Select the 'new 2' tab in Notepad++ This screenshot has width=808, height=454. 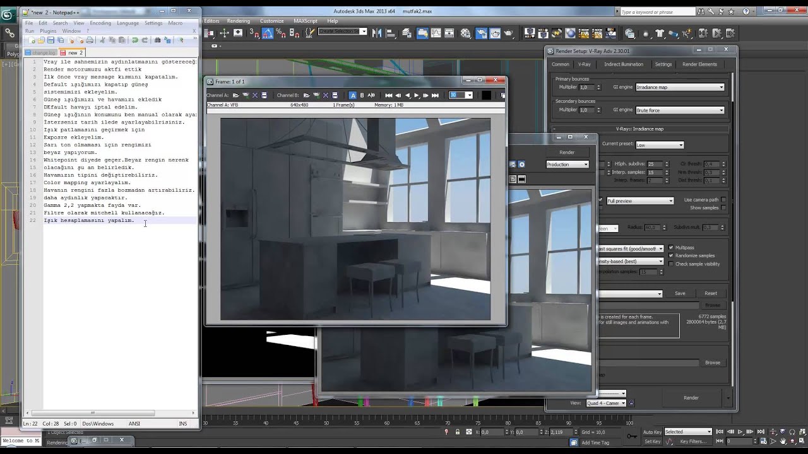(72, 53)
